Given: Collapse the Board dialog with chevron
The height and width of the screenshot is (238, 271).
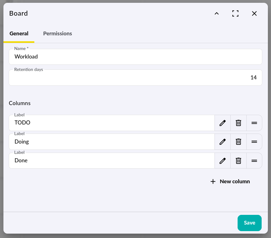Looking at the screenshot, I should pyautogui.click(x=217, y=13).
